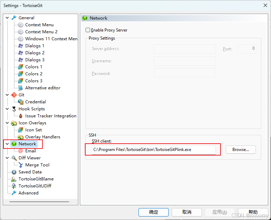
Task: Click the SSH client path field
Action: pyautogui.click(x=154, y=150)
